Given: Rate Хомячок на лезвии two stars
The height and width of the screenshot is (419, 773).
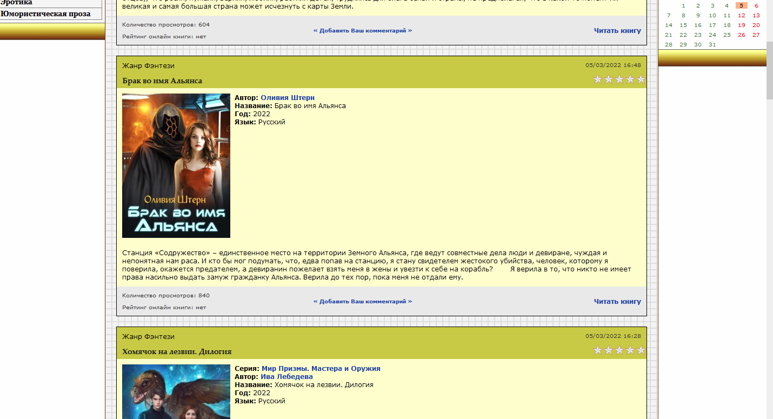Looking at the screenshot, I should pyautogui.click(x=609, y=350).
